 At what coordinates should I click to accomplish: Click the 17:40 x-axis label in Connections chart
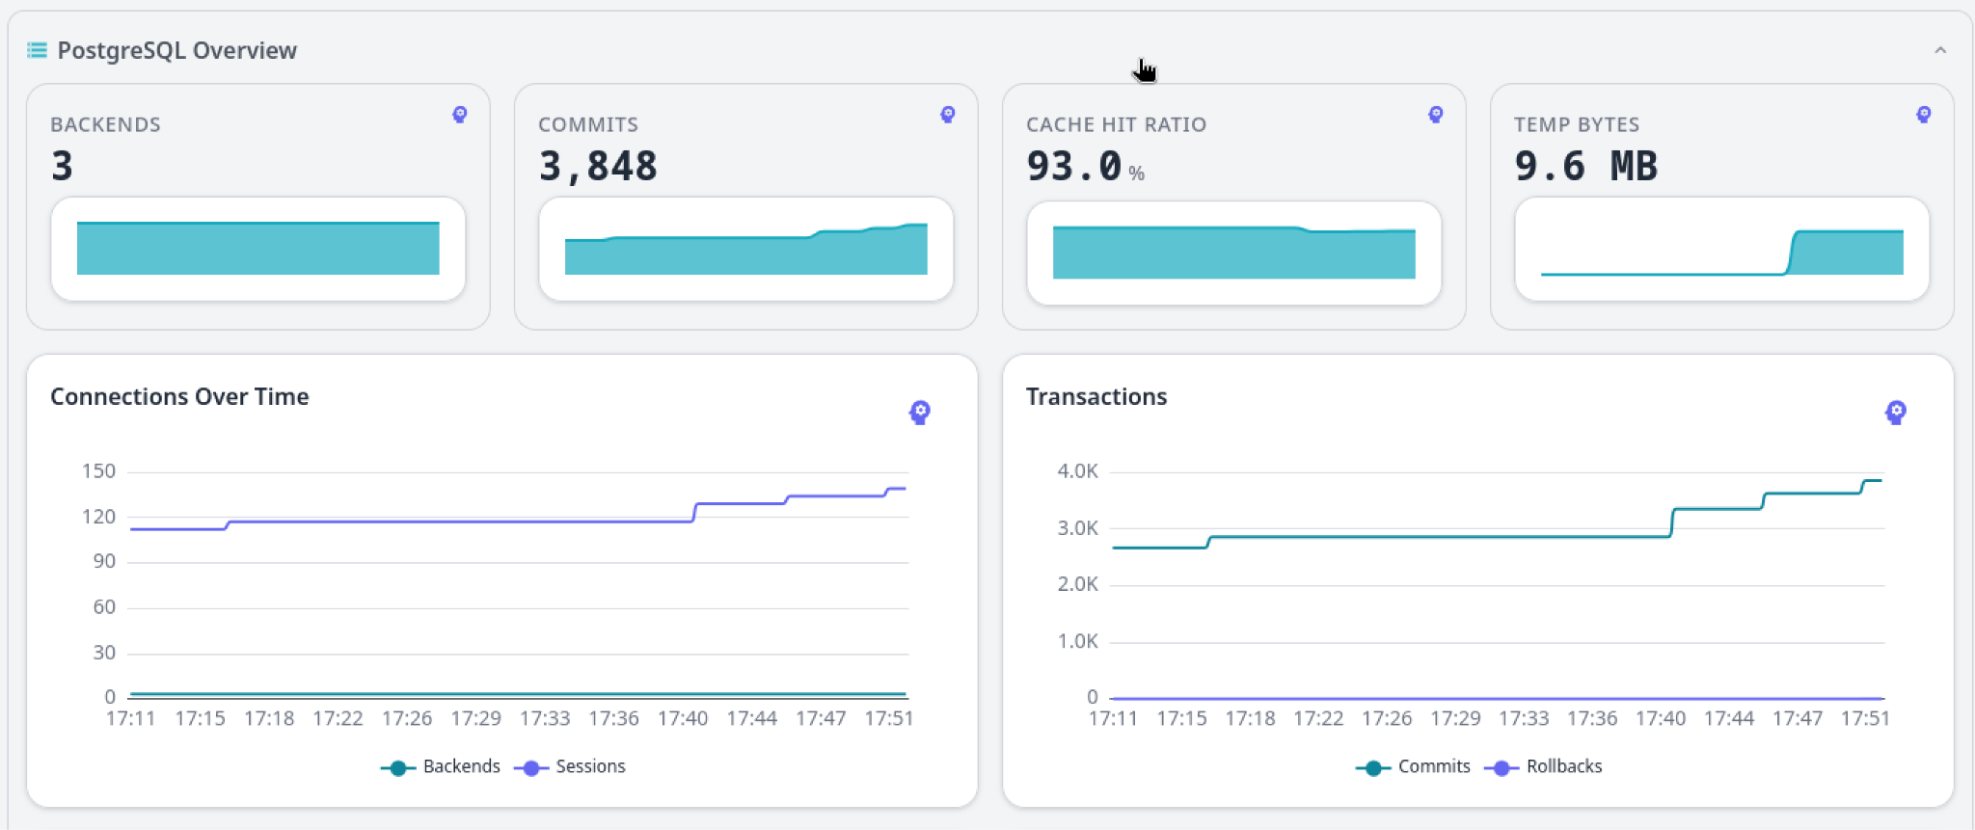[683, 718]
